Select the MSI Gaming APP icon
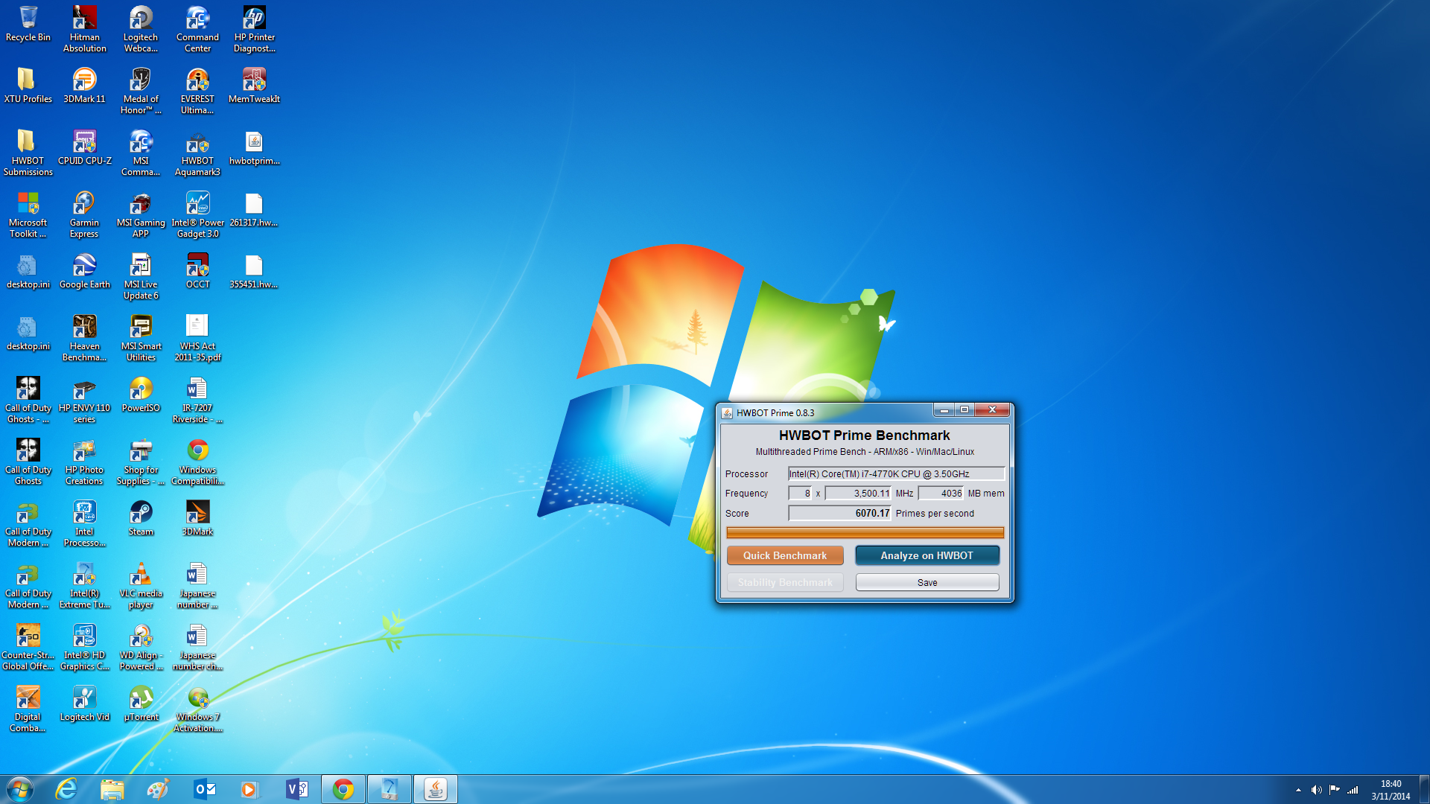Image resolution: width=1430 pixels, height=804 pixels. pyautogui.click(x=141, y=215)
